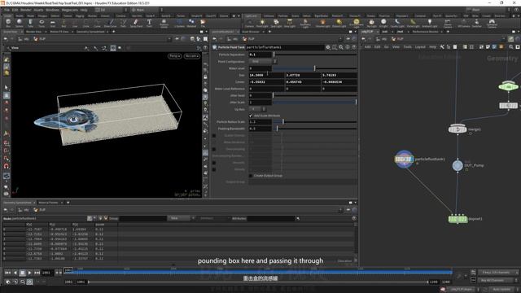Select the Torus shelf tool
Screen dimensions: 521x293
(x=42, y=23)
